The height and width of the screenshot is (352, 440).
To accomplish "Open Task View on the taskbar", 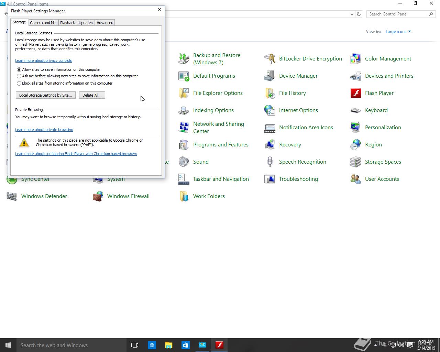I will point(135,345).
